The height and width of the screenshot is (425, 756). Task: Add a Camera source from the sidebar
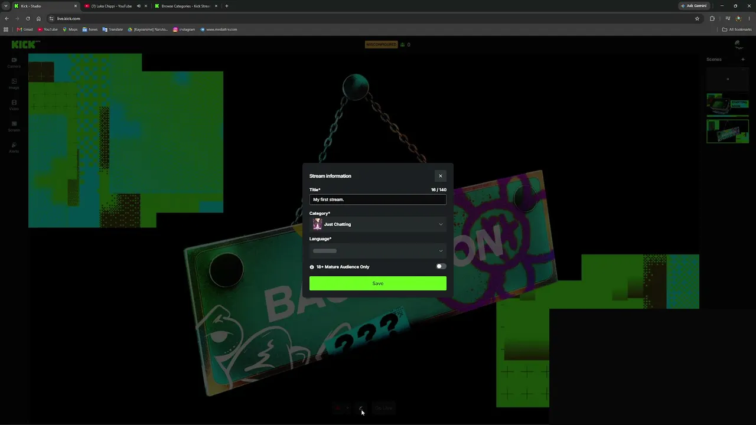(x=14, y=63)
